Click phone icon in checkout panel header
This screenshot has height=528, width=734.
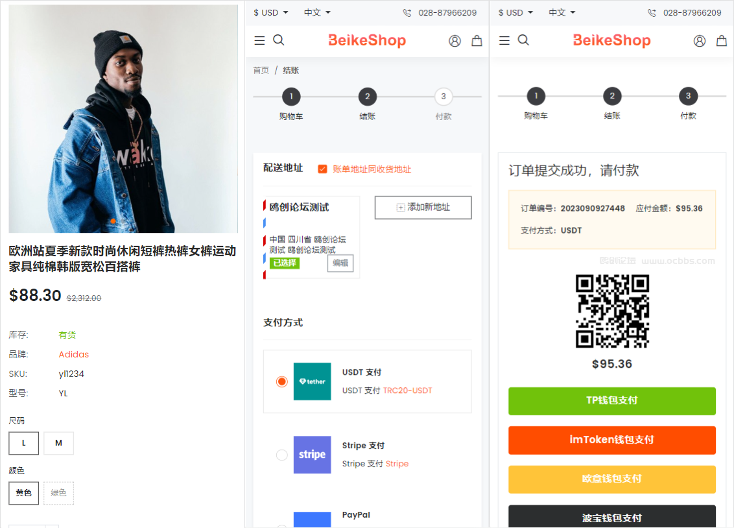[407, 13]
